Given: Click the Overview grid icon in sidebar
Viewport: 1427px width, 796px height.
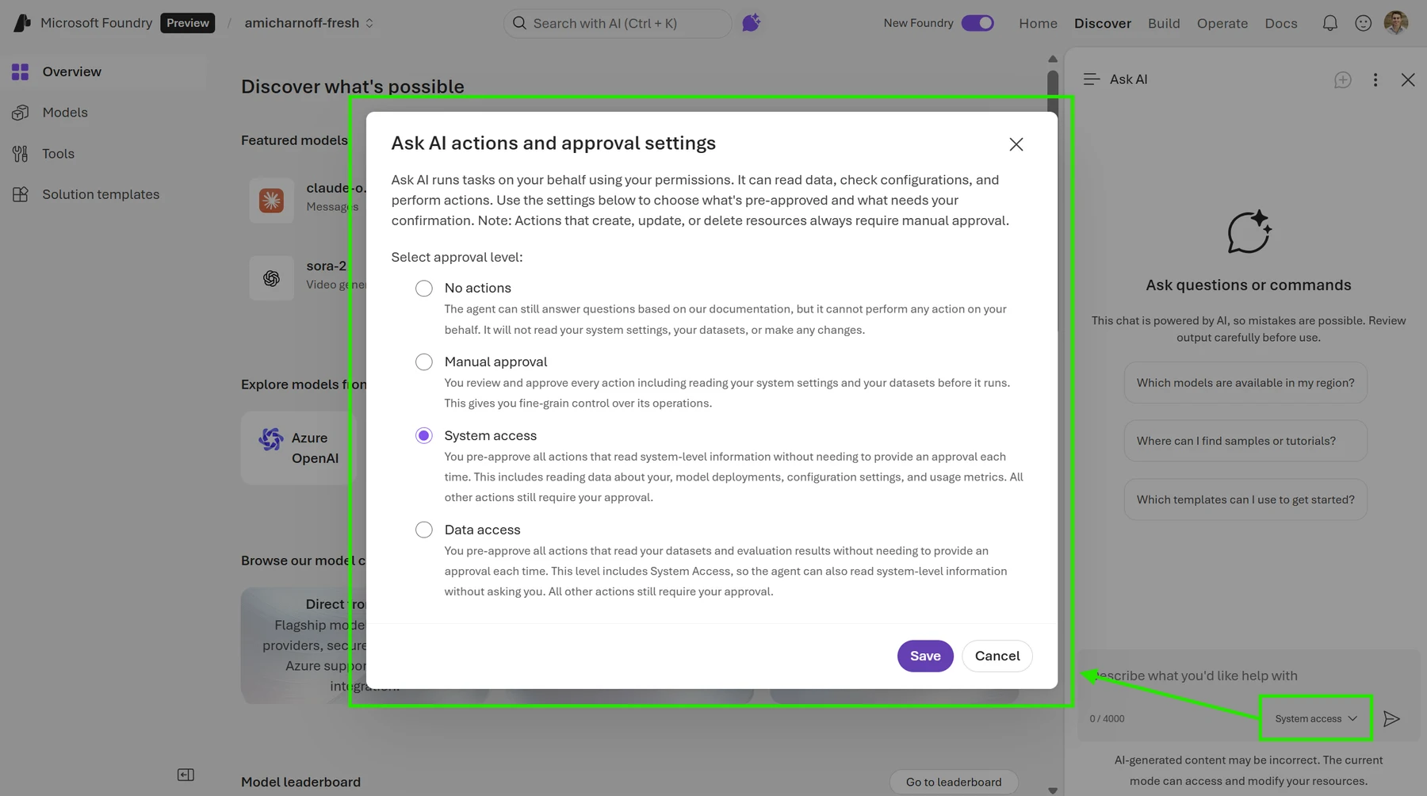Looking at the screenshot, I should [x=21, y=71].
